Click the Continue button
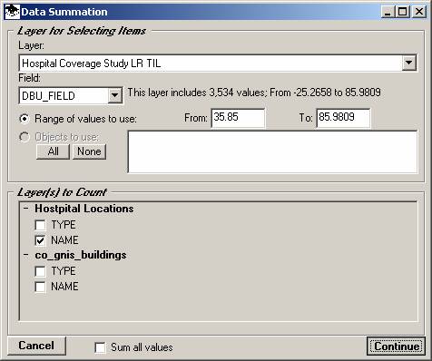Image resolution: width=432 pixels, height=361 pixels. pos(396,346)
